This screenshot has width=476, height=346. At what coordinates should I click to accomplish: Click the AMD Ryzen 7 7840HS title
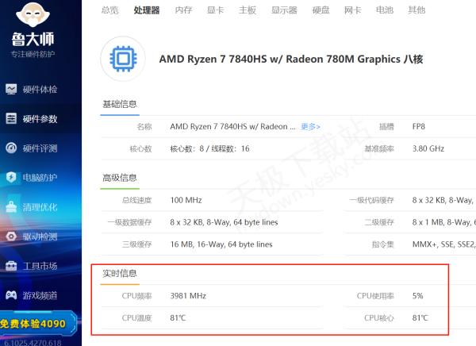[x=291, y=59]
